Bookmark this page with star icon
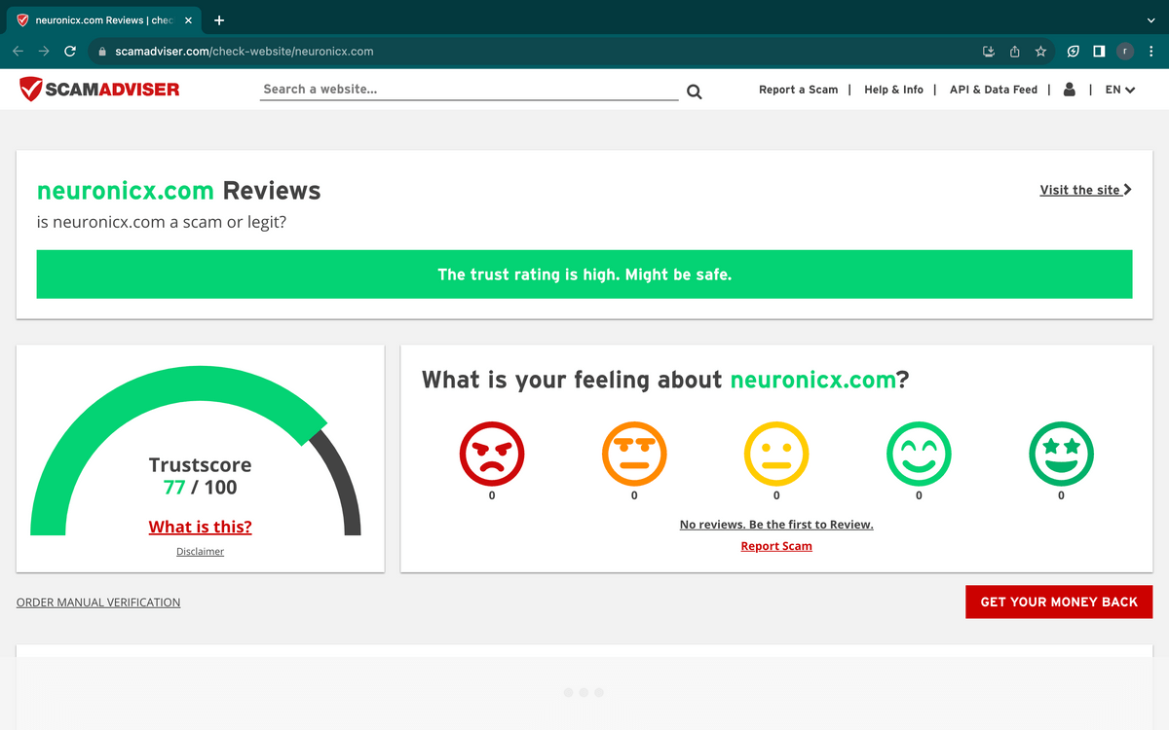The width and height of the screenshot is (1169, 730). [1040, 52]
